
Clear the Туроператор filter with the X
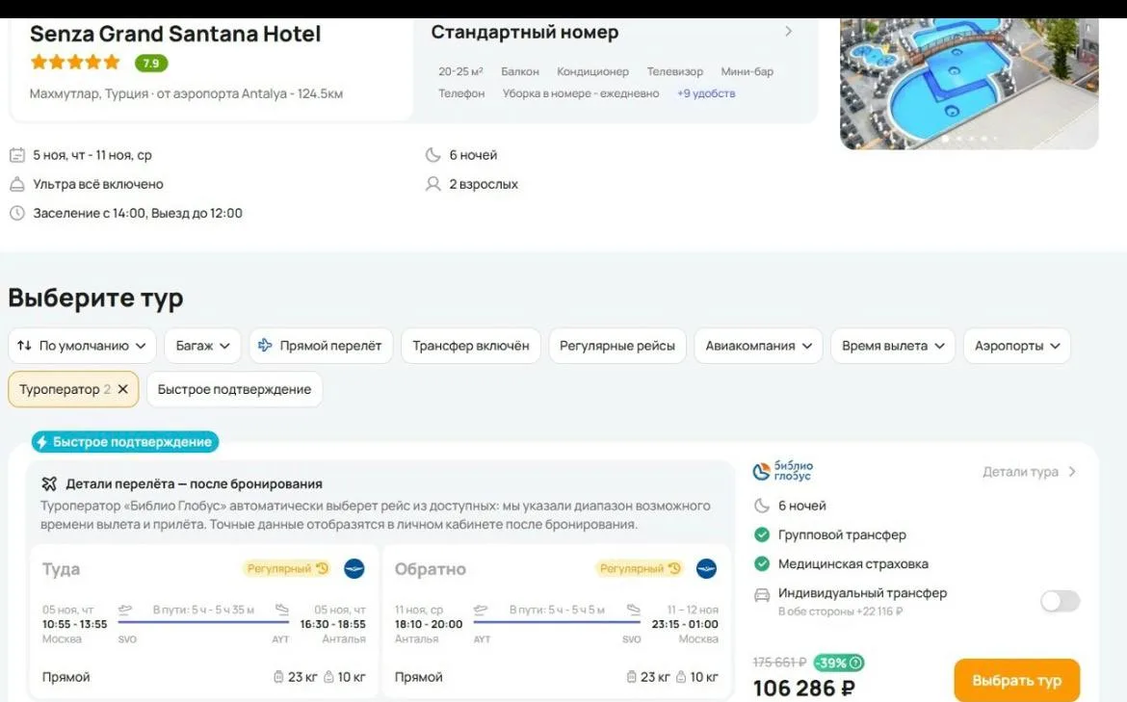tap(123, 389)
